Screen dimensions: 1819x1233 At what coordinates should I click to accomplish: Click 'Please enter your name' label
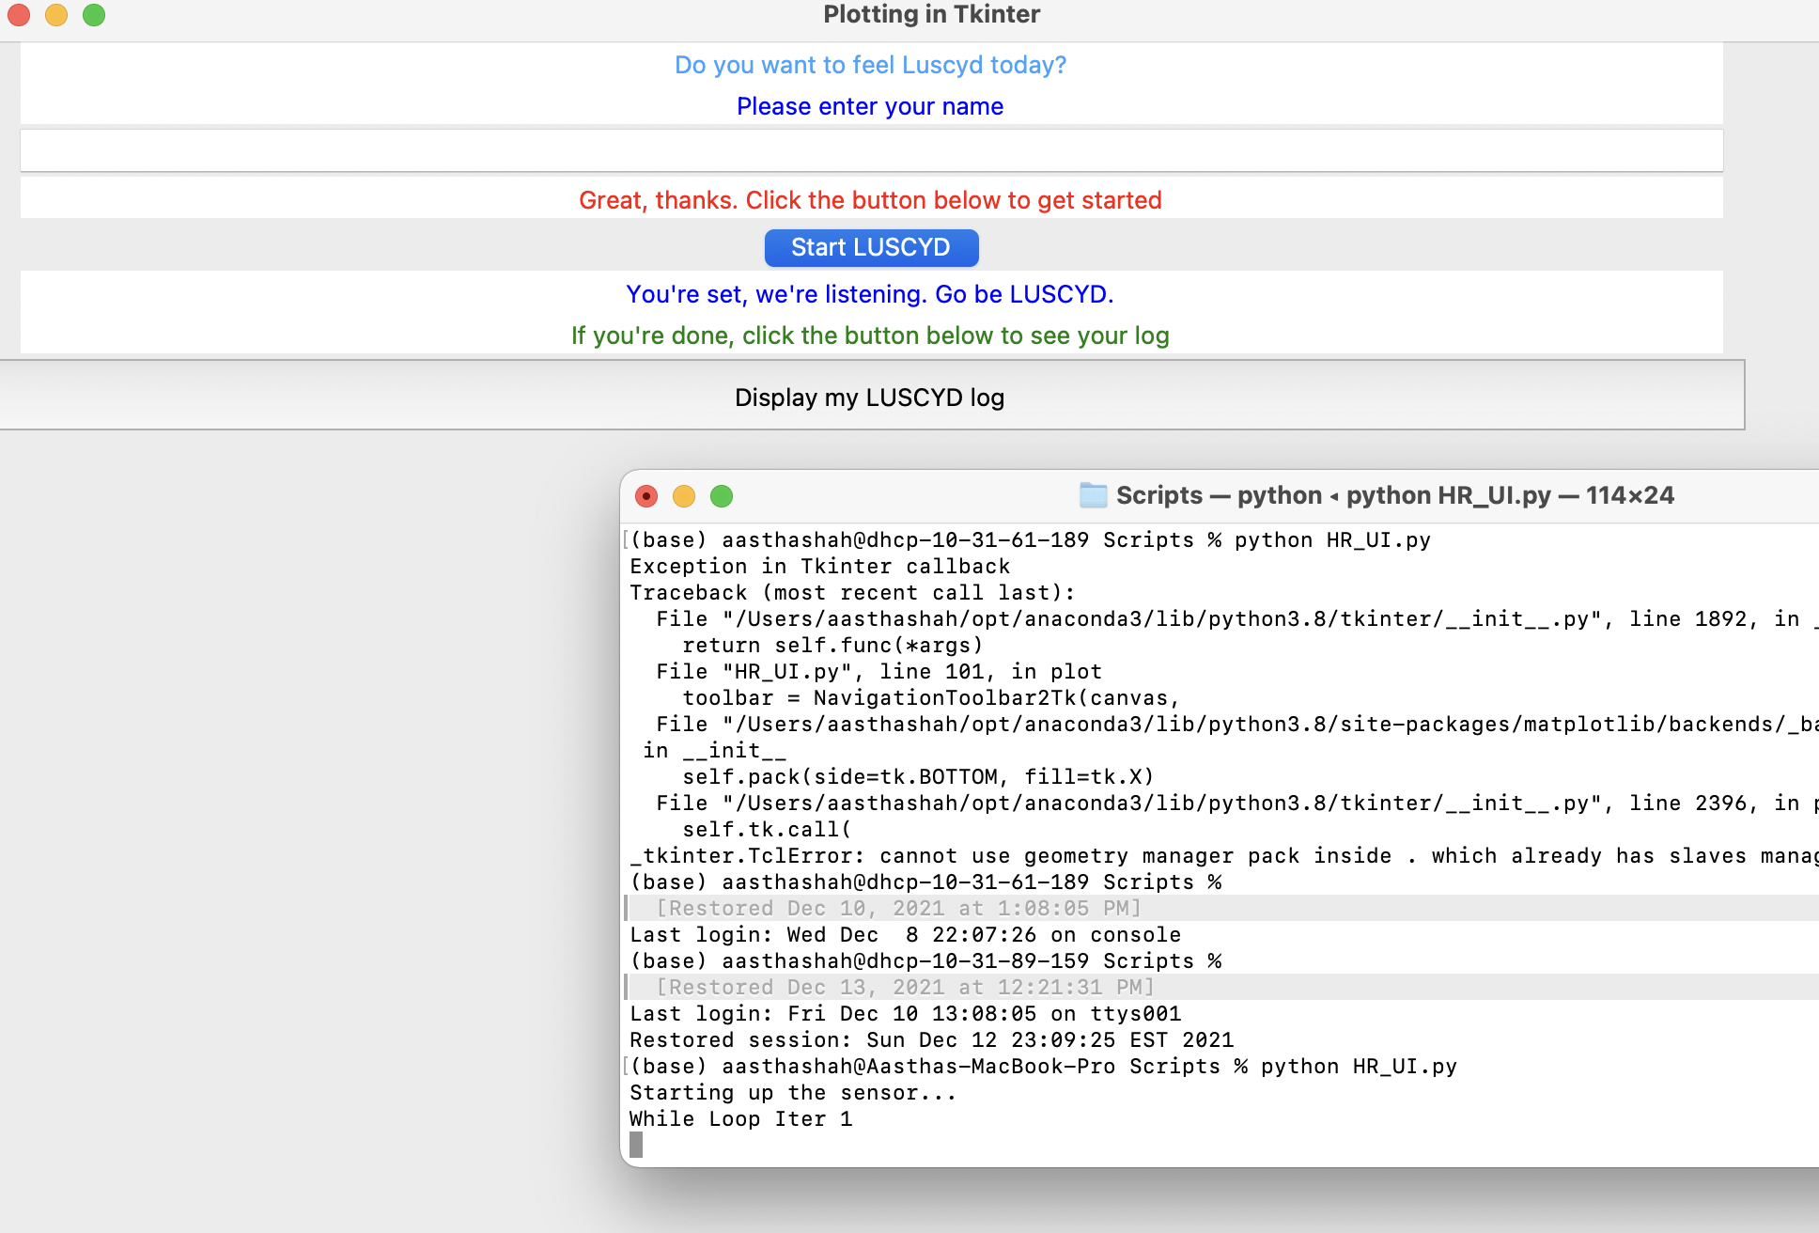coord(870,106)
